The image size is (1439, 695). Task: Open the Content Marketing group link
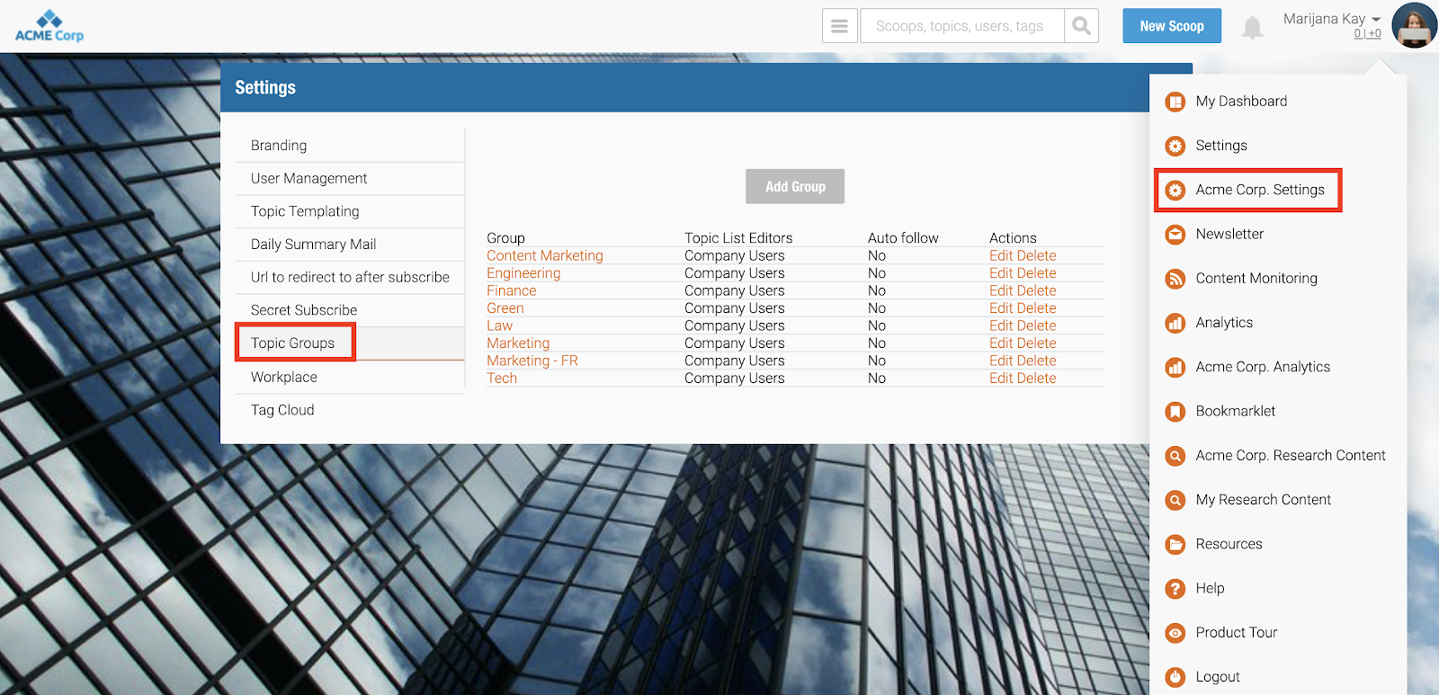pyautogui.click(x=545, y=256)
